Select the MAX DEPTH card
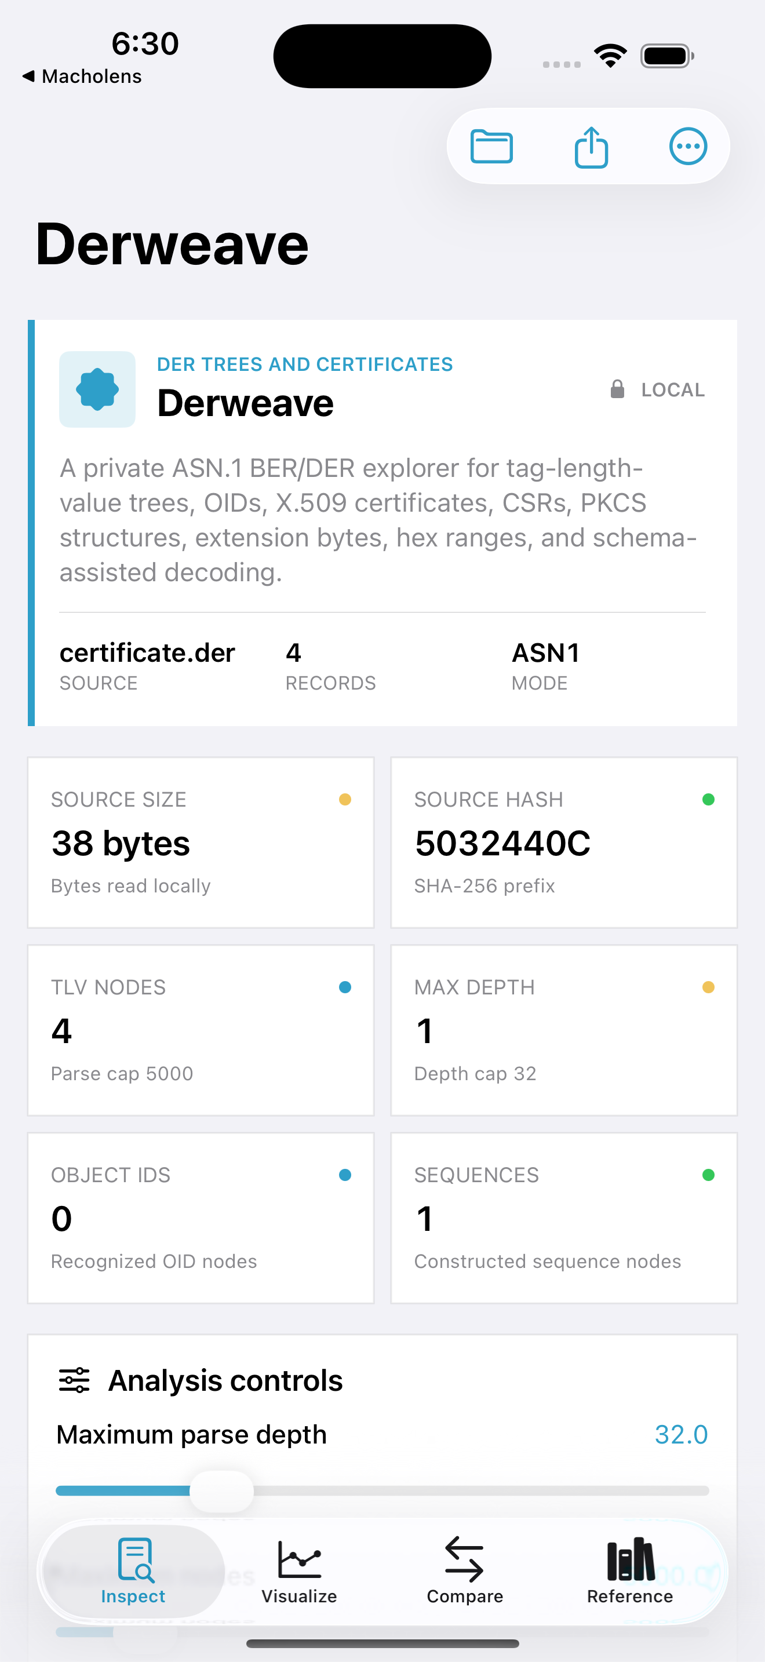The image size is (765, 1662). (564, 1030)
